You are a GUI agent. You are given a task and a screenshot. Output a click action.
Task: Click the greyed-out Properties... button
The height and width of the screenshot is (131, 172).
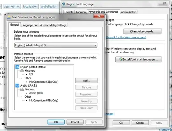[x=86, y=94]
